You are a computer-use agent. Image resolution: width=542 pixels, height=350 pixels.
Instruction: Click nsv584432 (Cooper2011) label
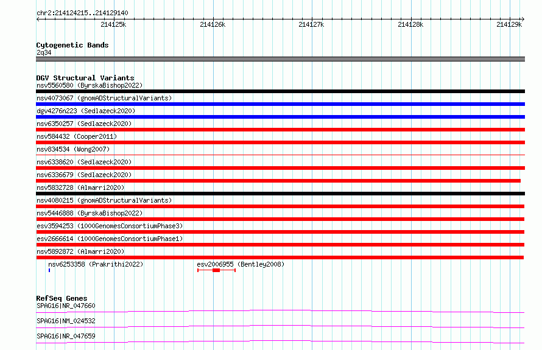tap(77, 136)
